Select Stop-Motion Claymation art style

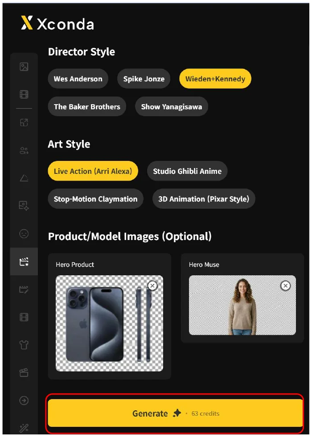pos(95,199)
